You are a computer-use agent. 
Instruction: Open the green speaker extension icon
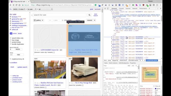133,5
